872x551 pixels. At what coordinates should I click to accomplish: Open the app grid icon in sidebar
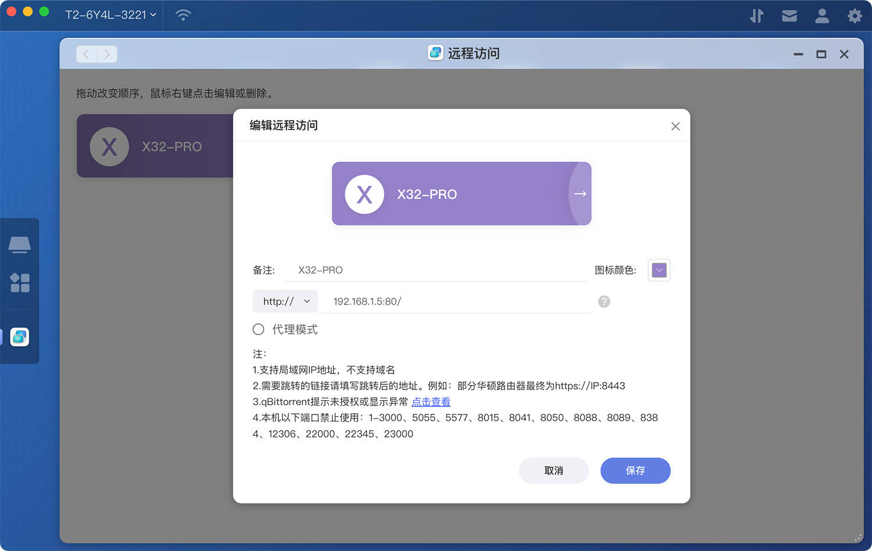pos(20,283)
